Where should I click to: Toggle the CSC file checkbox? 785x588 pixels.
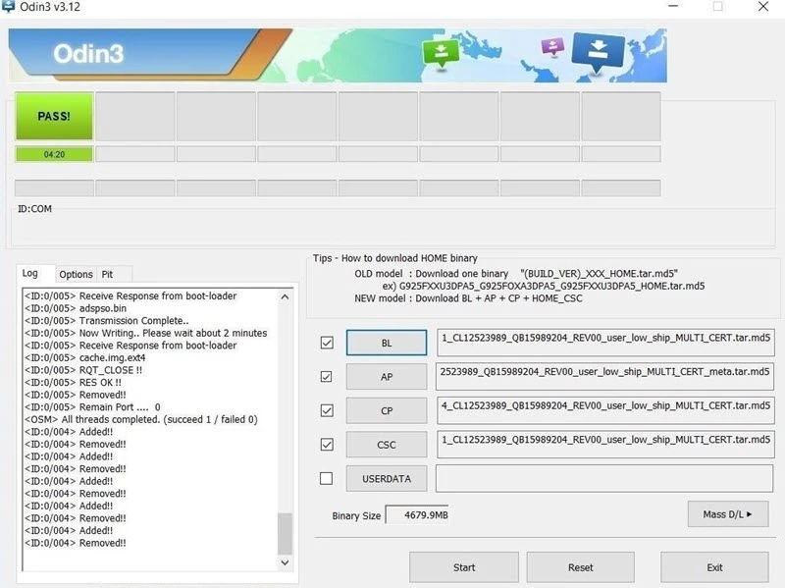point(327,444)
